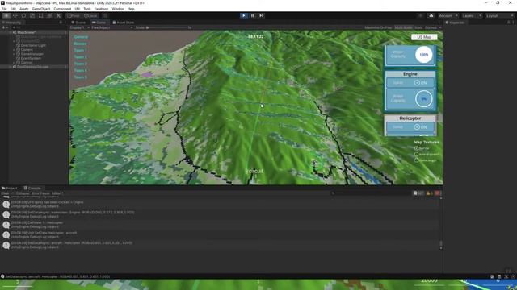Select the Transform tool in toolbar

(49, 15)
